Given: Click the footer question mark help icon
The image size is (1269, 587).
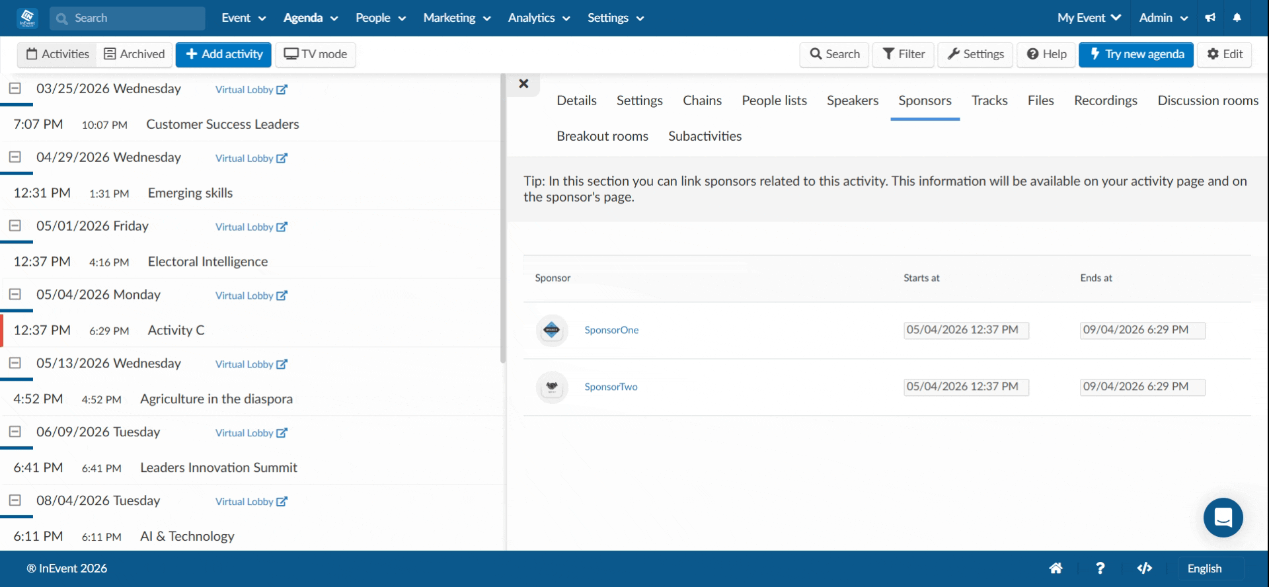Looking at the screenshot, I should 1100,568.
